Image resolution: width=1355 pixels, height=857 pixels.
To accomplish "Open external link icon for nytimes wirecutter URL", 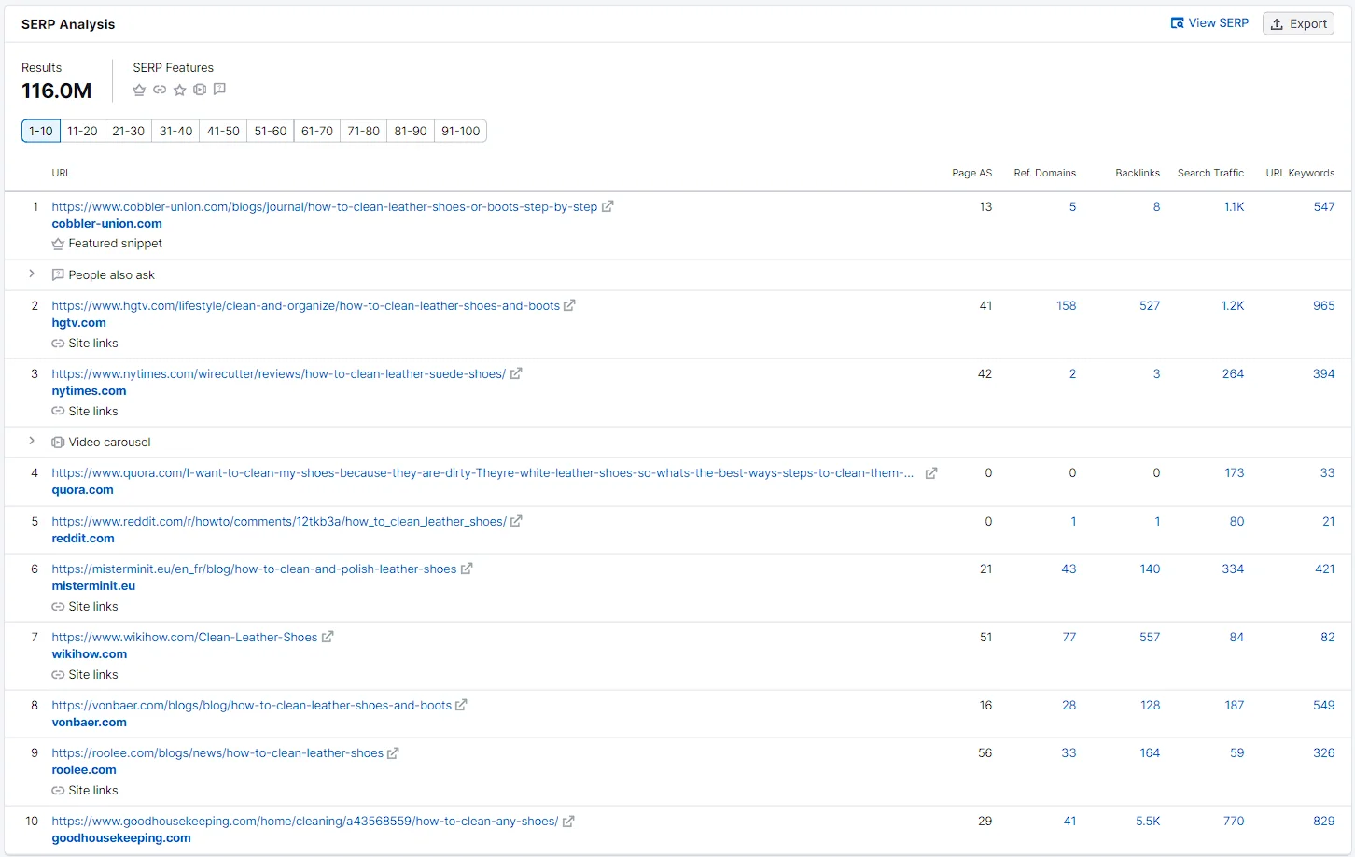I will pos(516,373).
